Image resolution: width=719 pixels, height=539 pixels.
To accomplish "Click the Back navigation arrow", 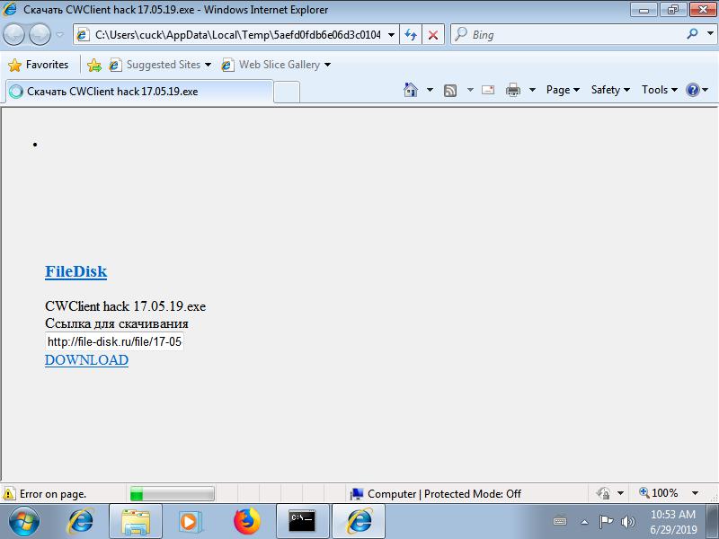I will coord(13,34).
